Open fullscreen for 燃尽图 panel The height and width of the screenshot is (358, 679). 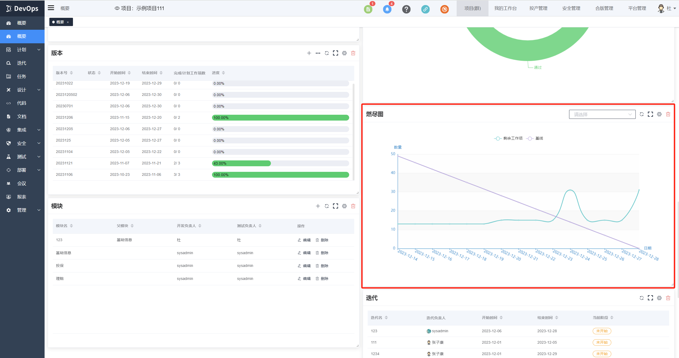point(650,114)
